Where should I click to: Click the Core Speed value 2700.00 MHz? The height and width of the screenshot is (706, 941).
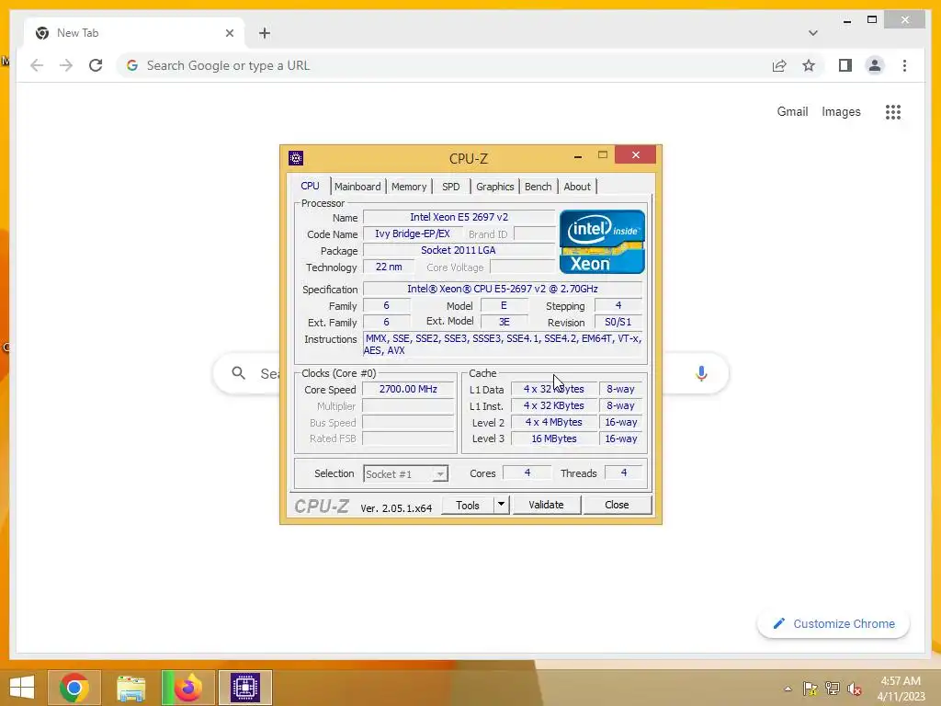tap(408, 389)
